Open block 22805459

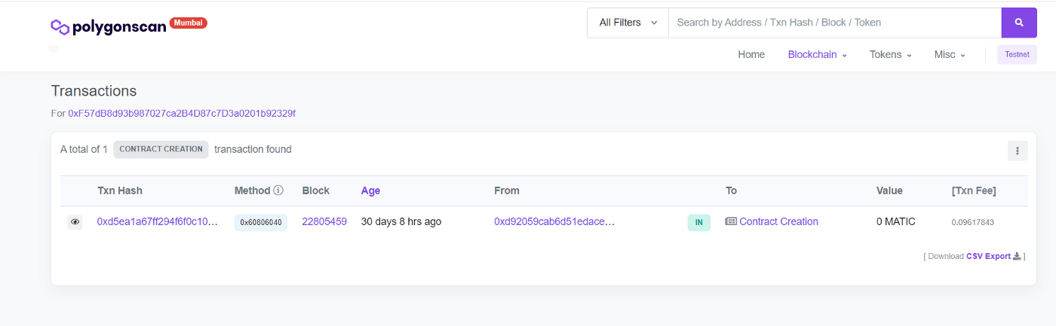pyautogui.click(x=324, y=221)
